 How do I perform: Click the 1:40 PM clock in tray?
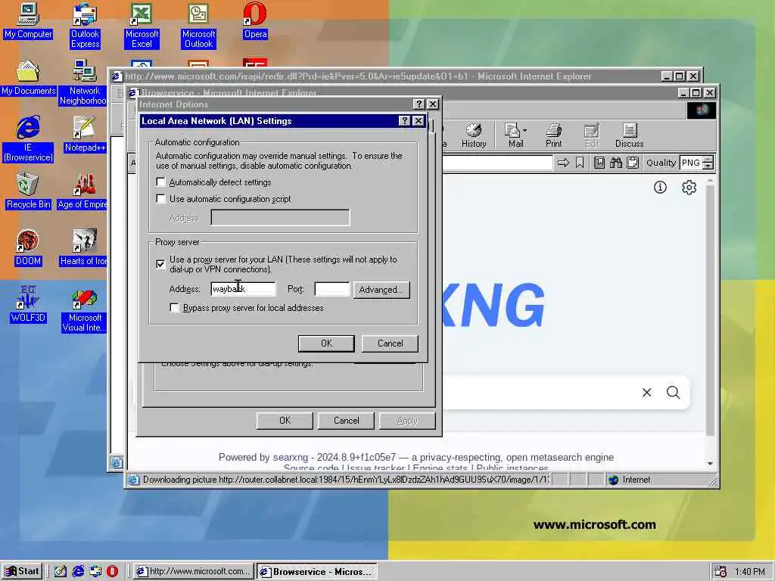click(x=750, y=572)
